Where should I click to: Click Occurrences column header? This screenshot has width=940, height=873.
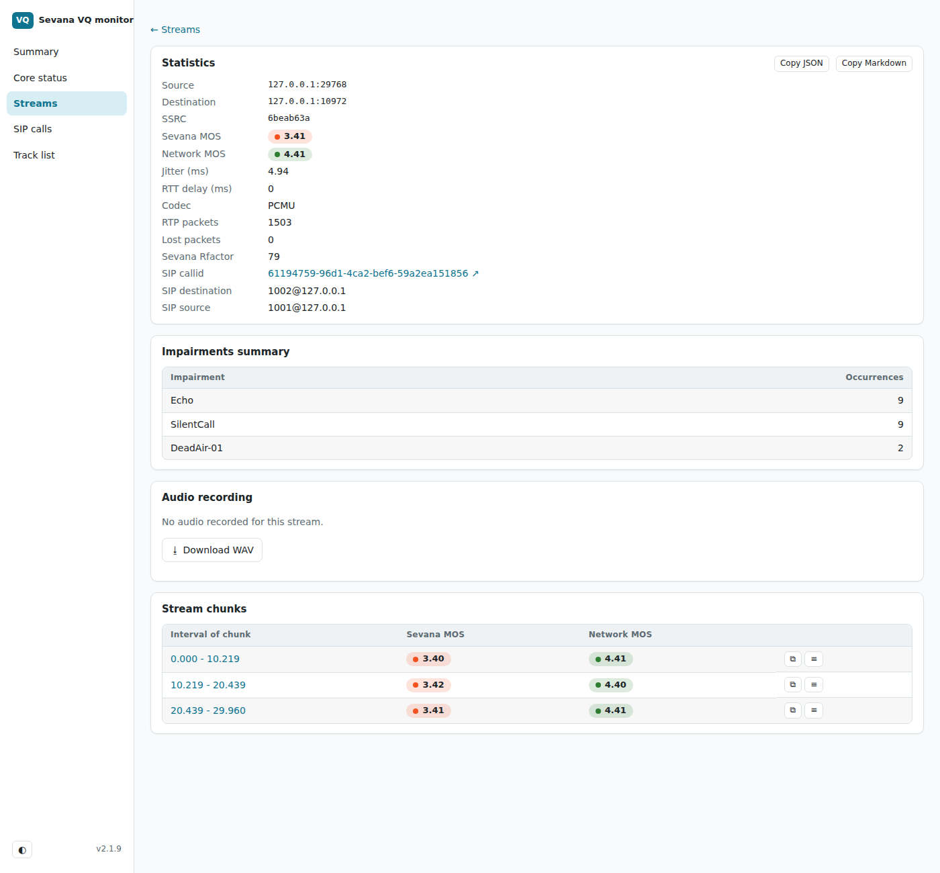click(x=874, y=377)
